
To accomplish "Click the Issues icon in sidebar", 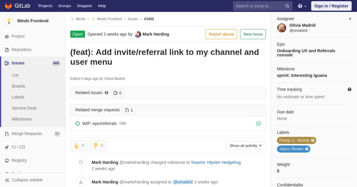I will [7, 63].
